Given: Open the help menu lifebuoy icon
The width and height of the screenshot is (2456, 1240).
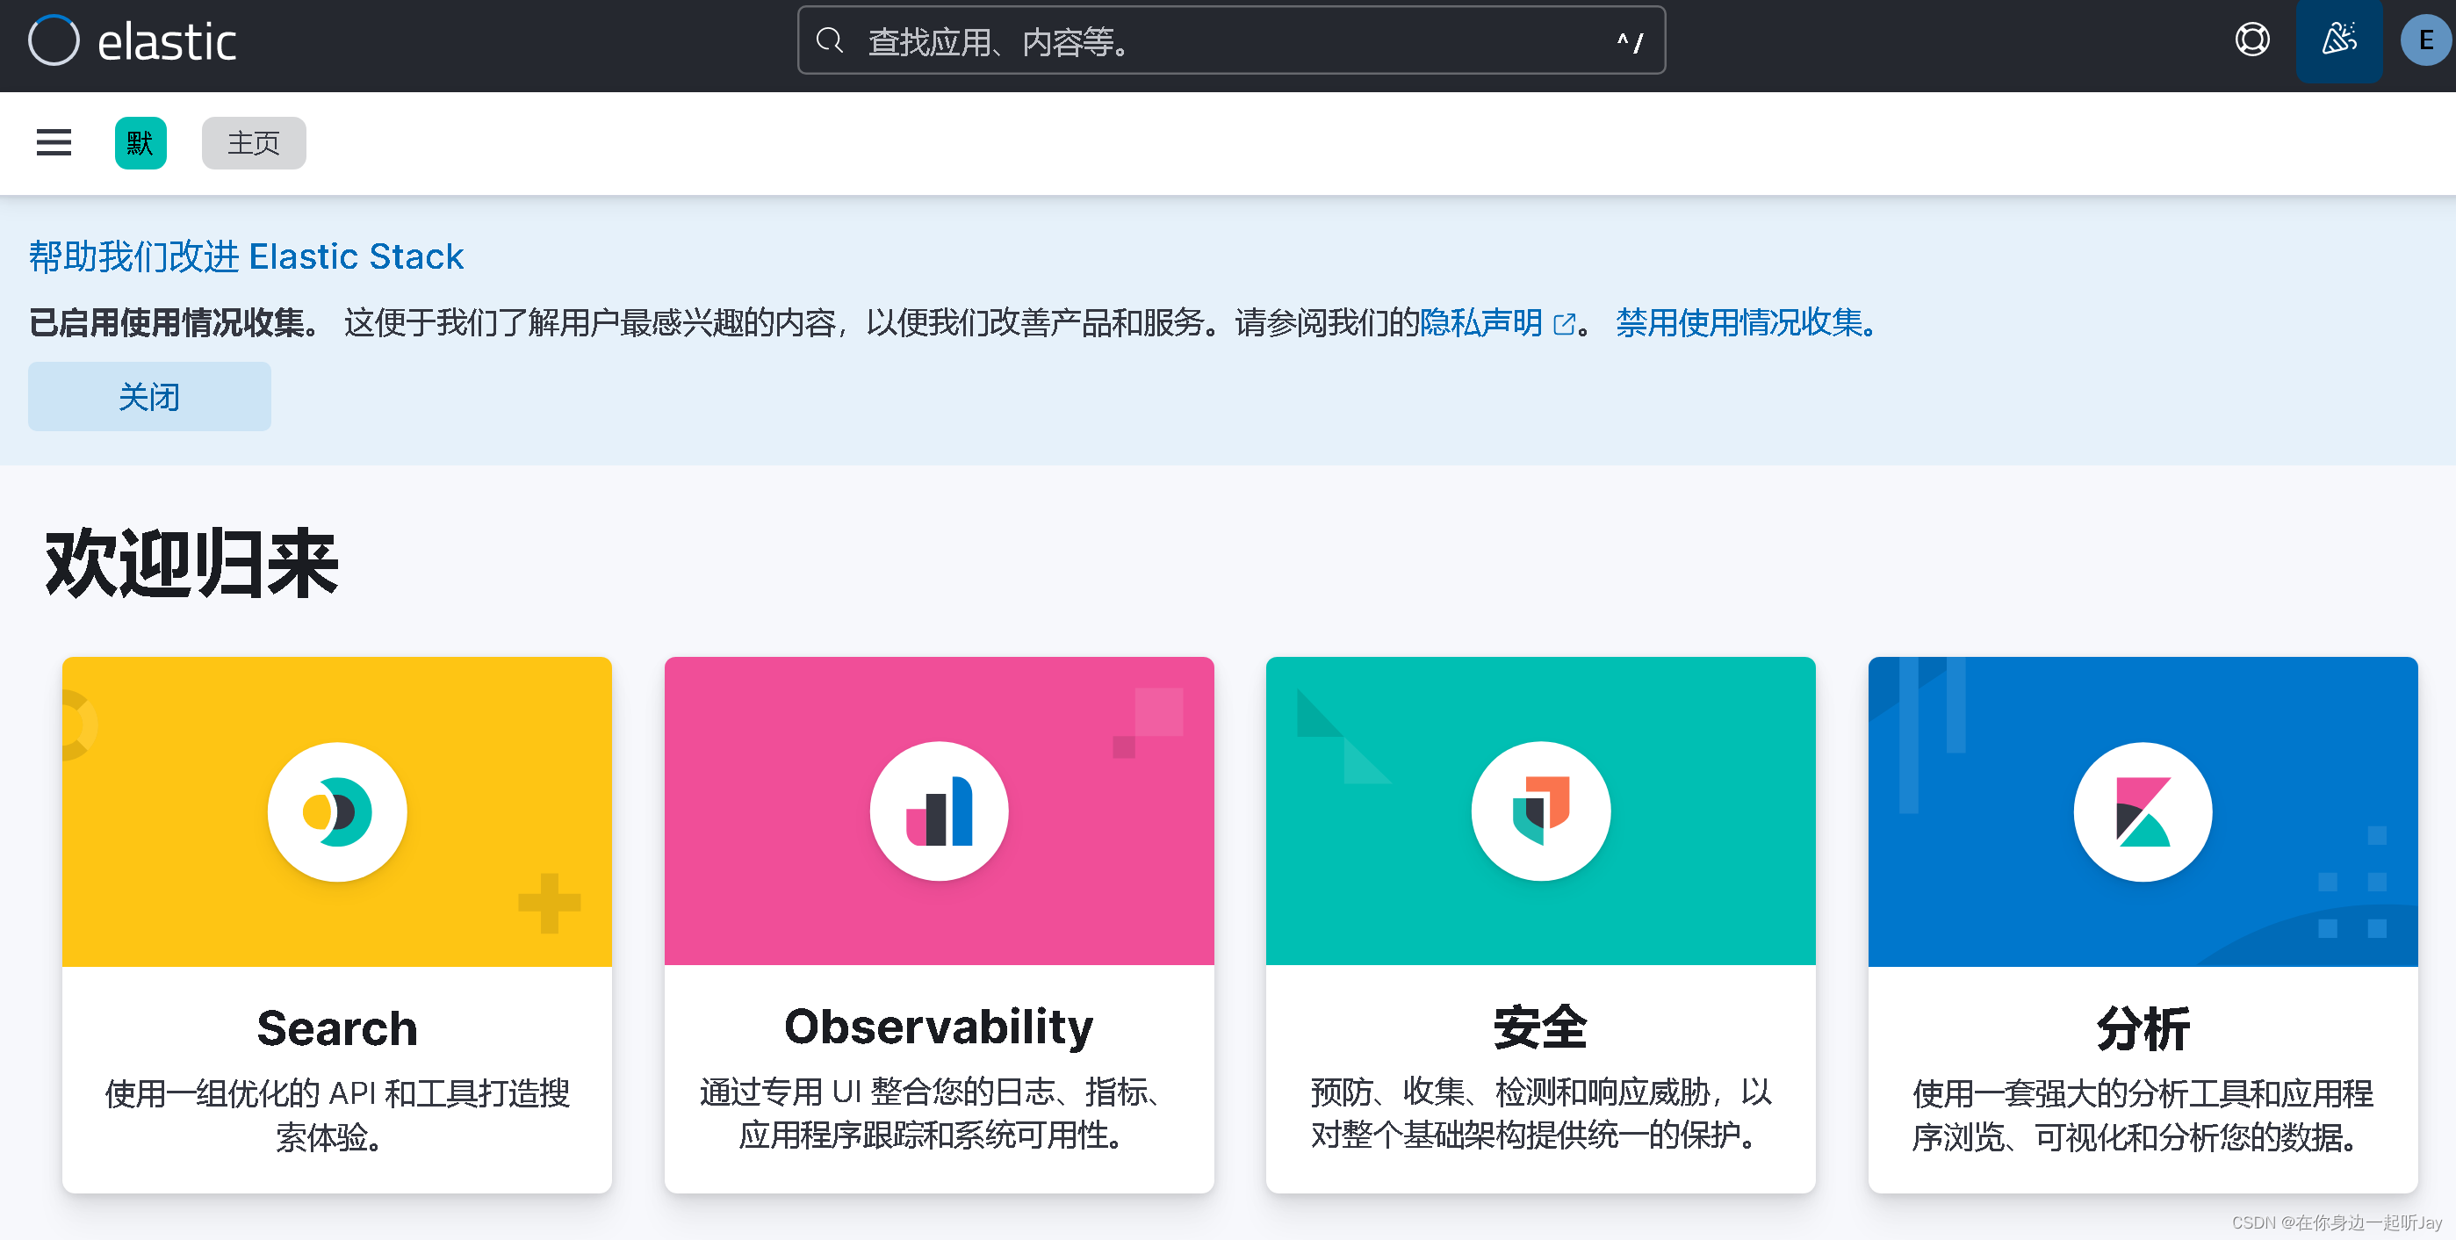Looking at the screenshot, I should [x=2252, y=40].
